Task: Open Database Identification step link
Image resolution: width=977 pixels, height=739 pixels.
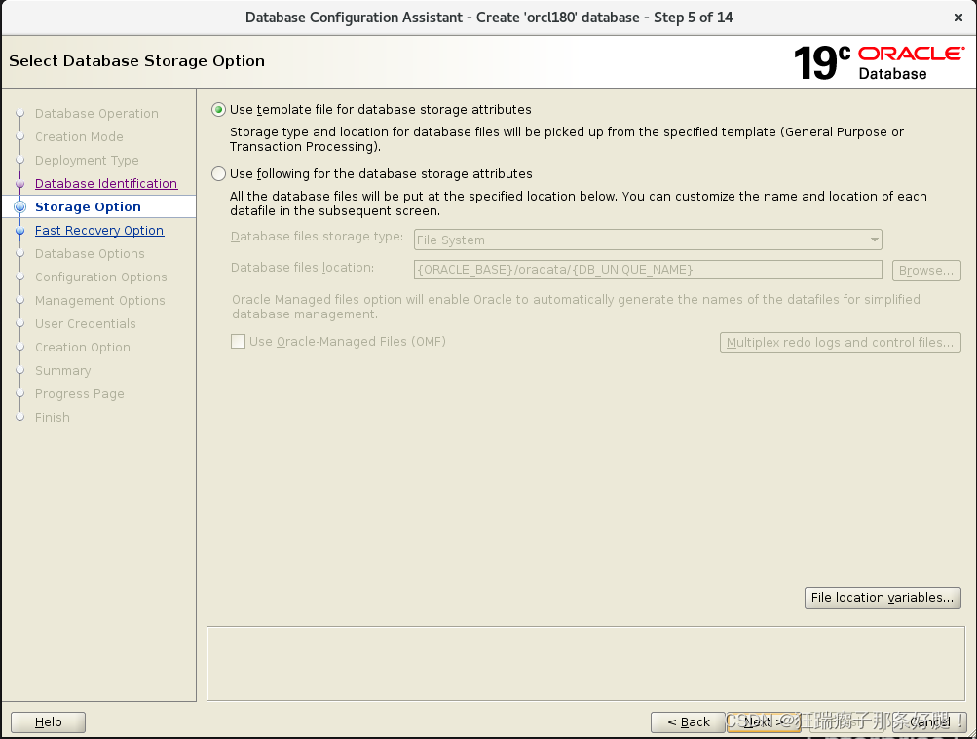Action: [x=106, y=184]
